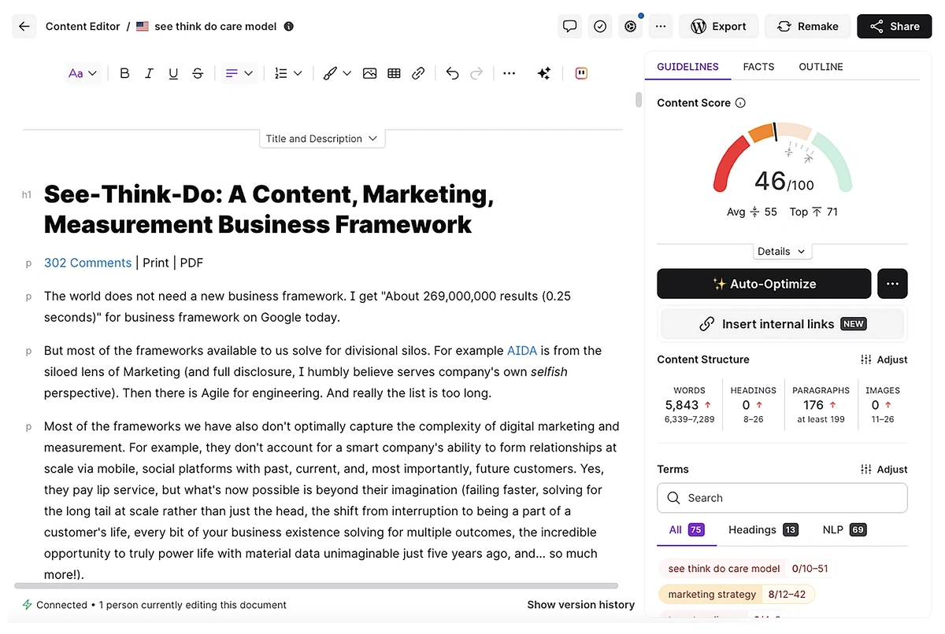The width and height of the screenshot is (945, 634).
Task: Click the document H1 title heading
Action: coord(269,209)
